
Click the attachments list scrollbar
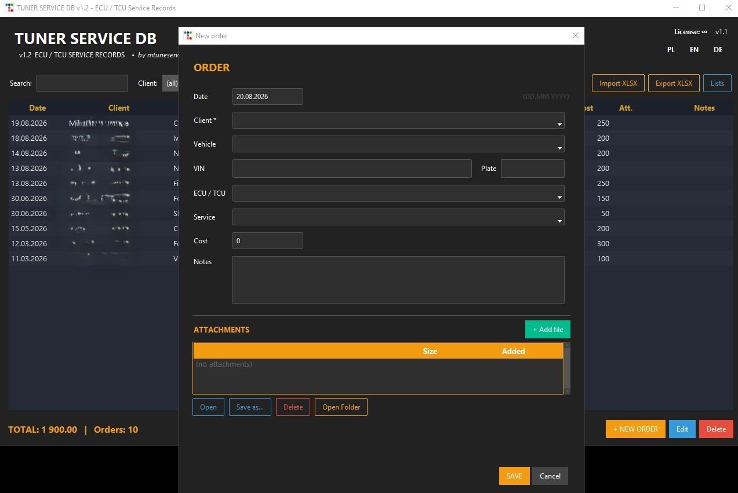568,368
